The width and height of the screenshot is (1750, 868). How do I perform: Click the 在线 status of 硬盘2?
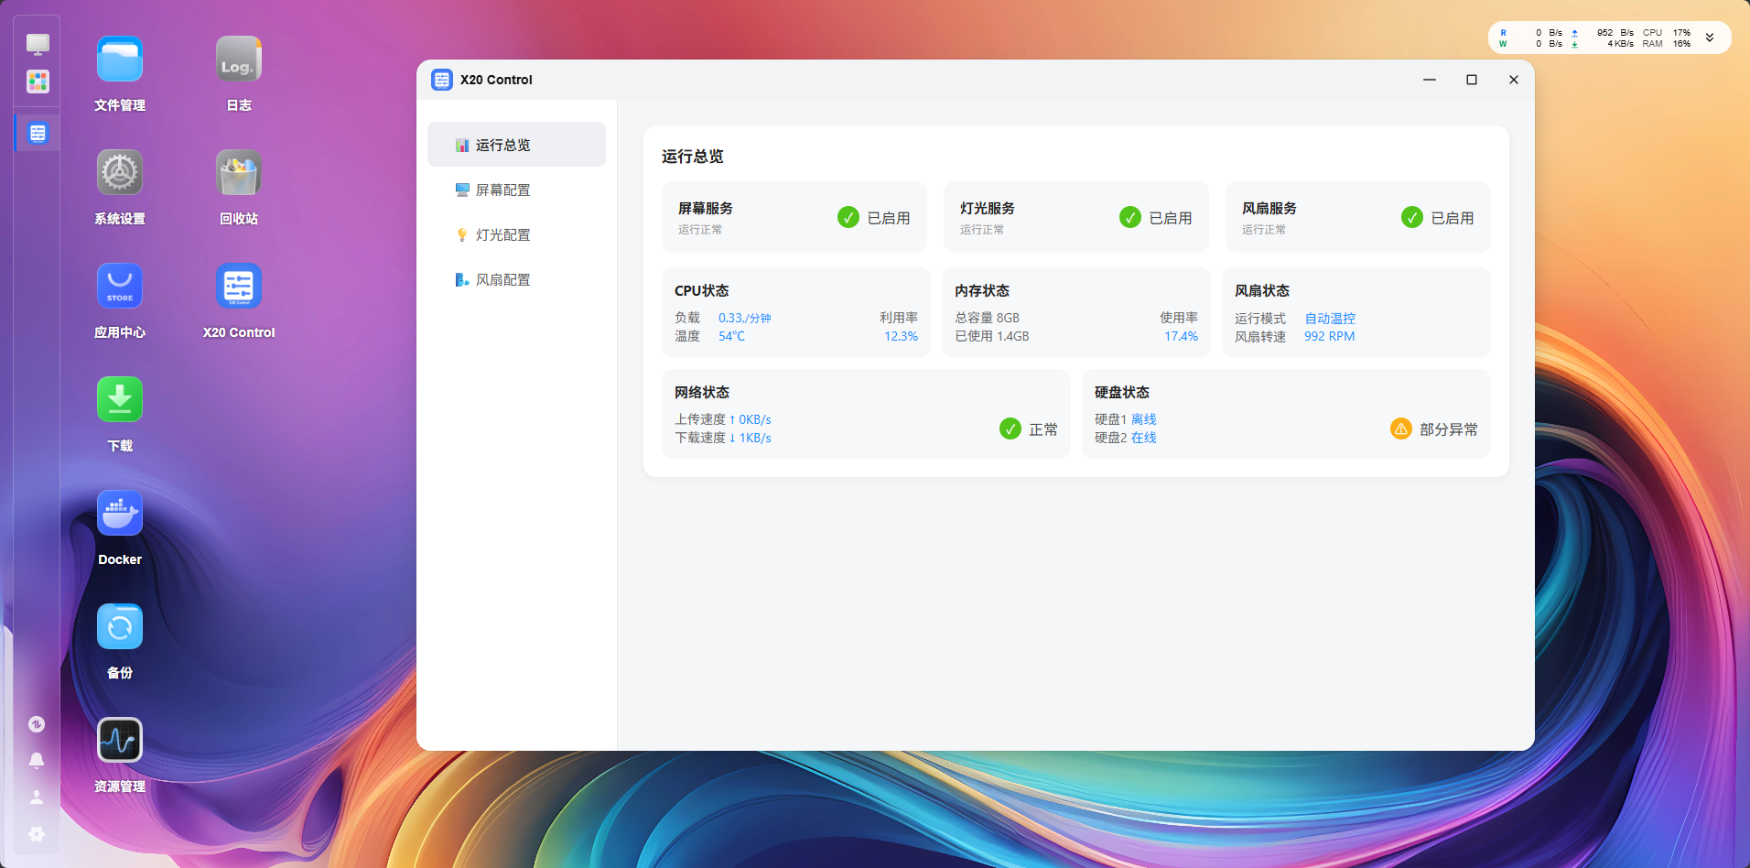coord(1144,438)
